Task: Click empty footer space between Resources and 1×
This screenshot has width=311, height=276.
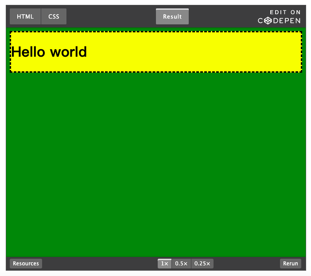Action: click(100, 264)
